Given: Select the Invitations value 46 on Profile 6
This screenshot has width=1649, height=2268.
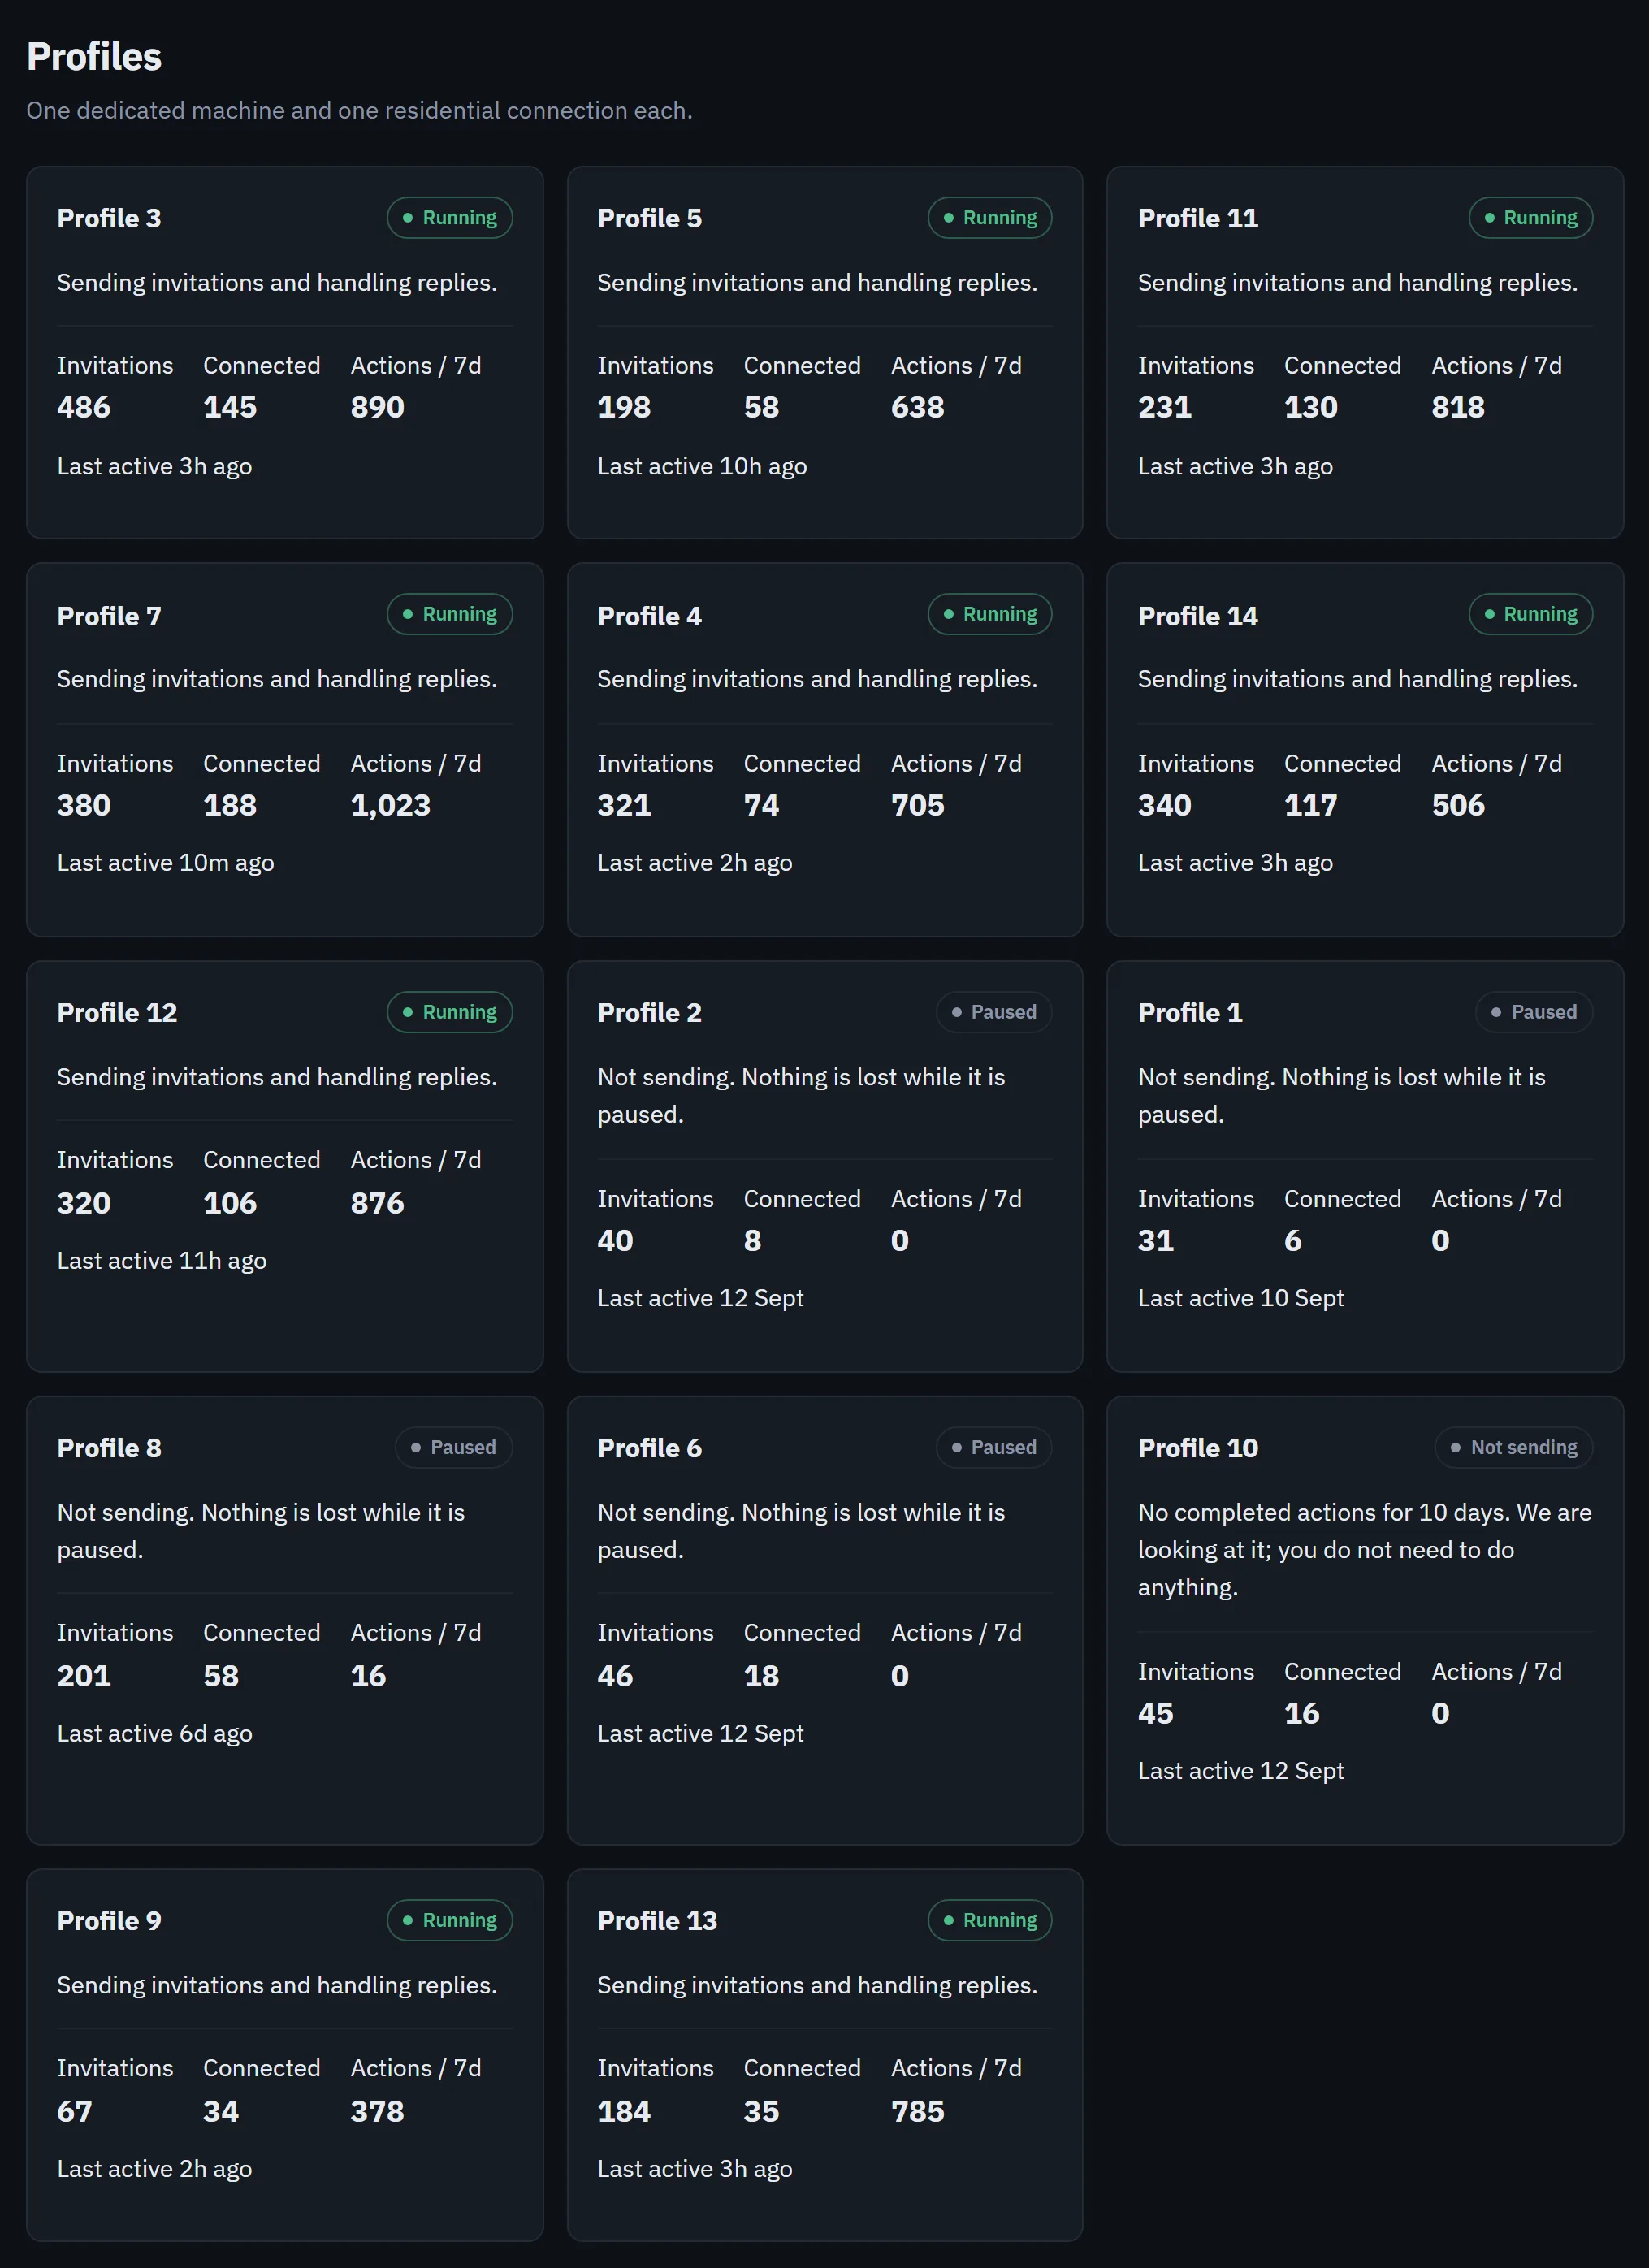Looking at the screenshot, I should 615,1676.
